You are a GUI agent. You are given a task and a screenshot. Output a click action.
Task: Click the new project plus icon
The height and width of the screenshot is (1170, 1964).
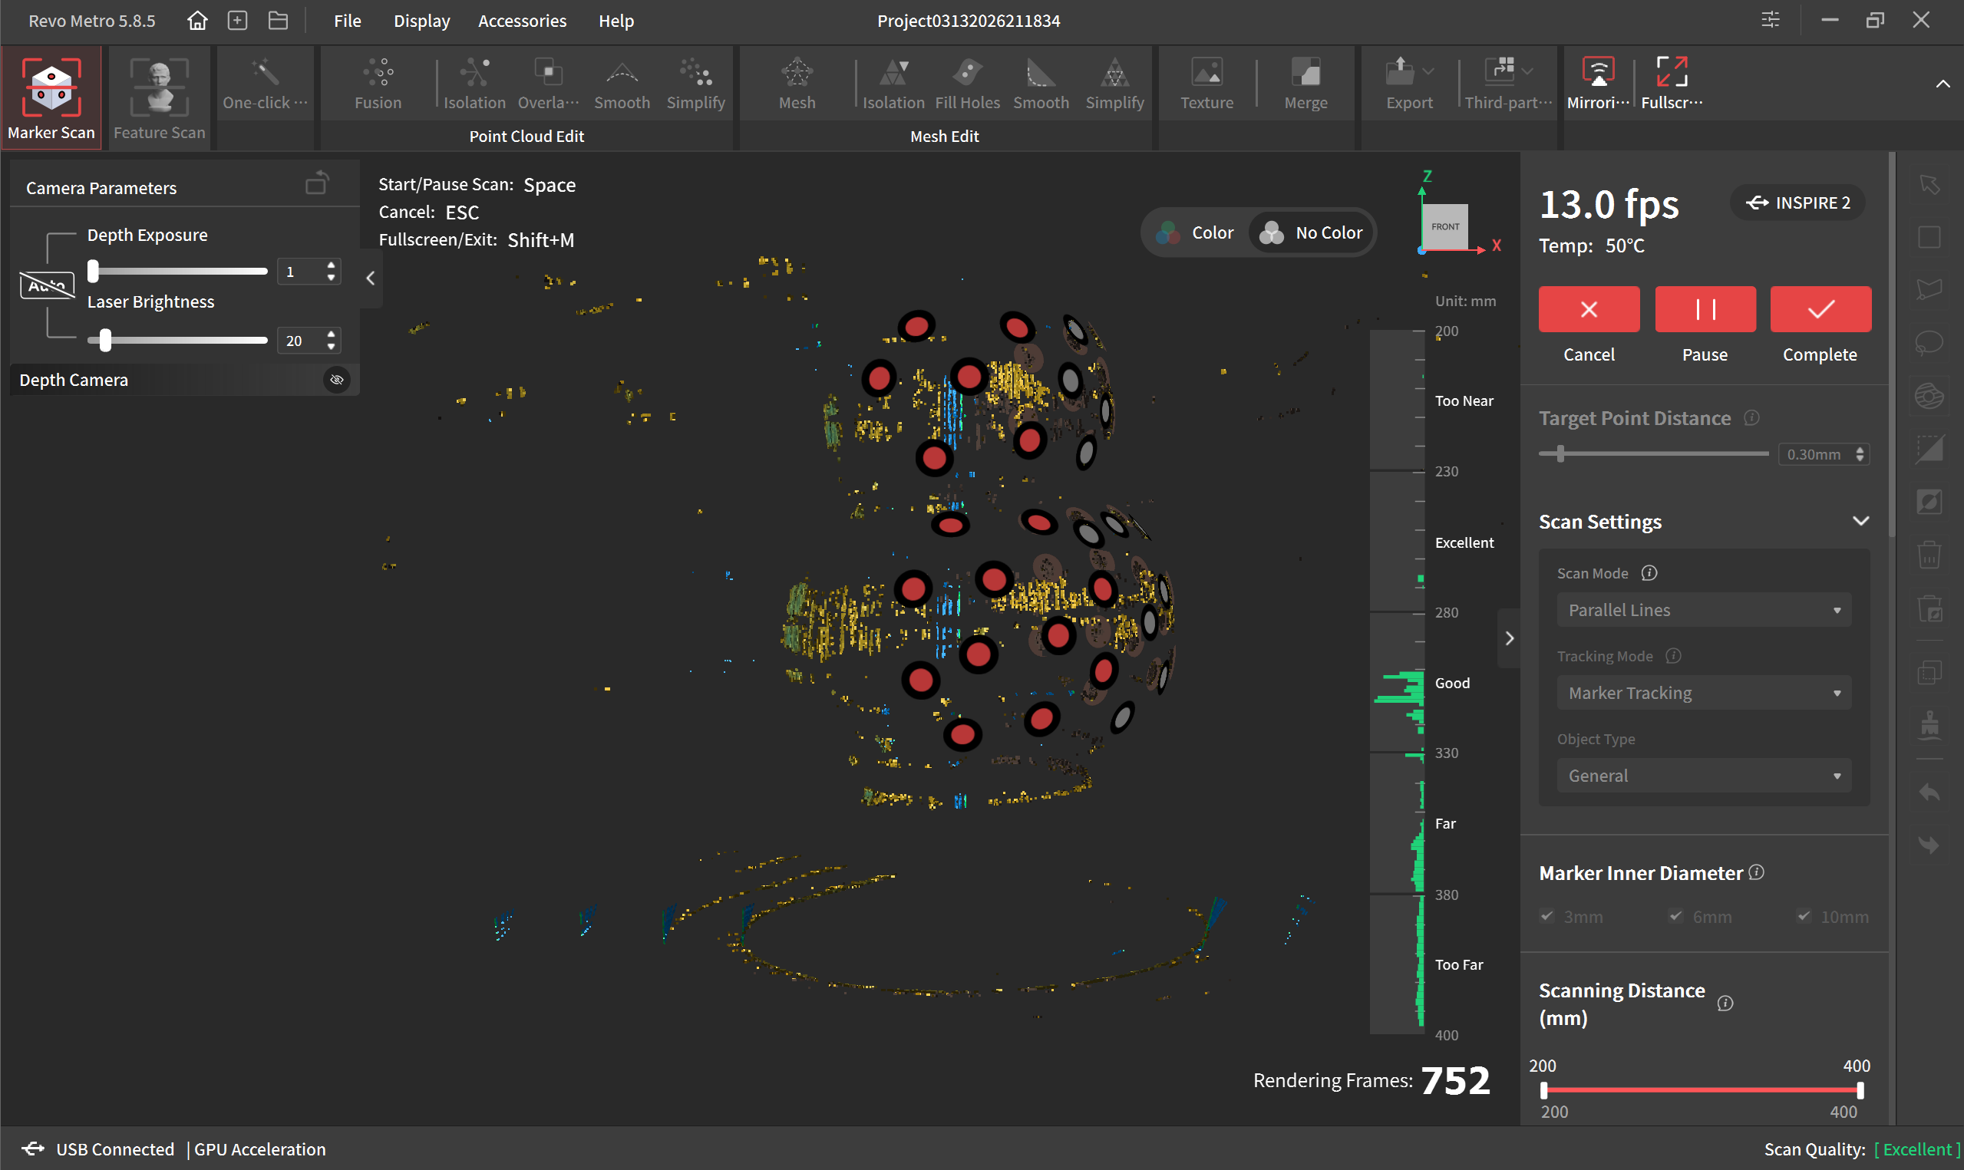tap(237, 21)
